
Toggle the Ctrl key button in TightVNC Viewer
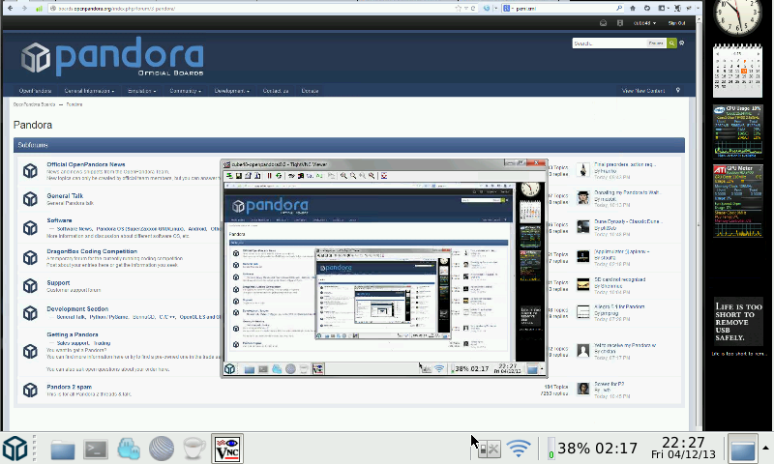(x=310, y=176)
